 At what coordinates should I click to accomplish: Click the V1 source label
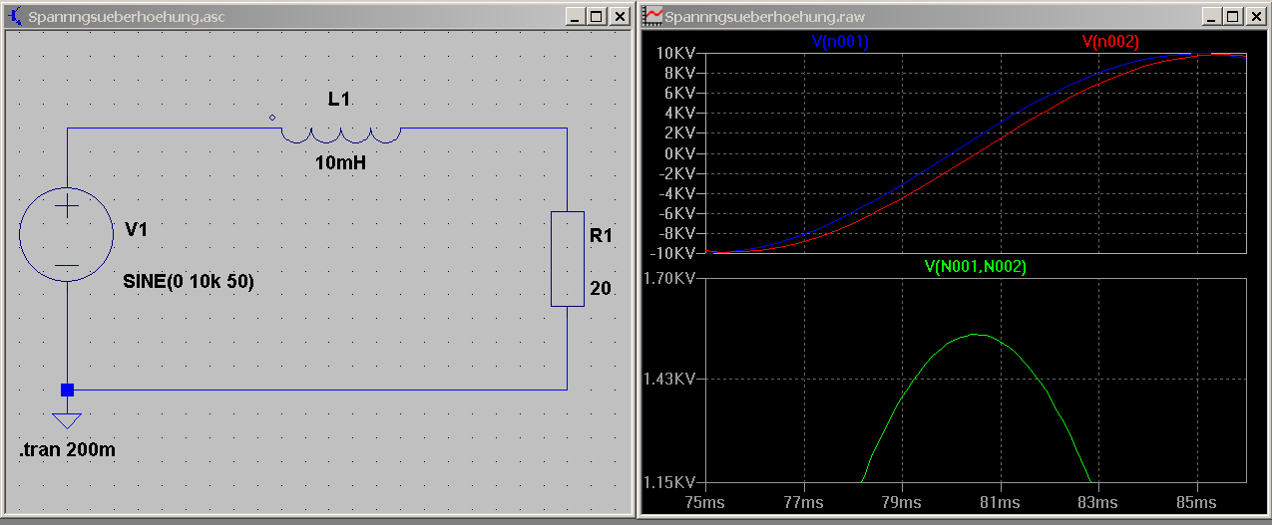(137, 230)
